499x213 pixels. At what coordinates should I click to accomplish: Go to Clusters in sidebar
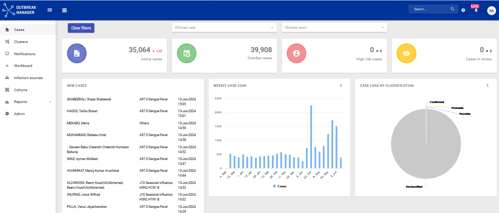(21, 42)
